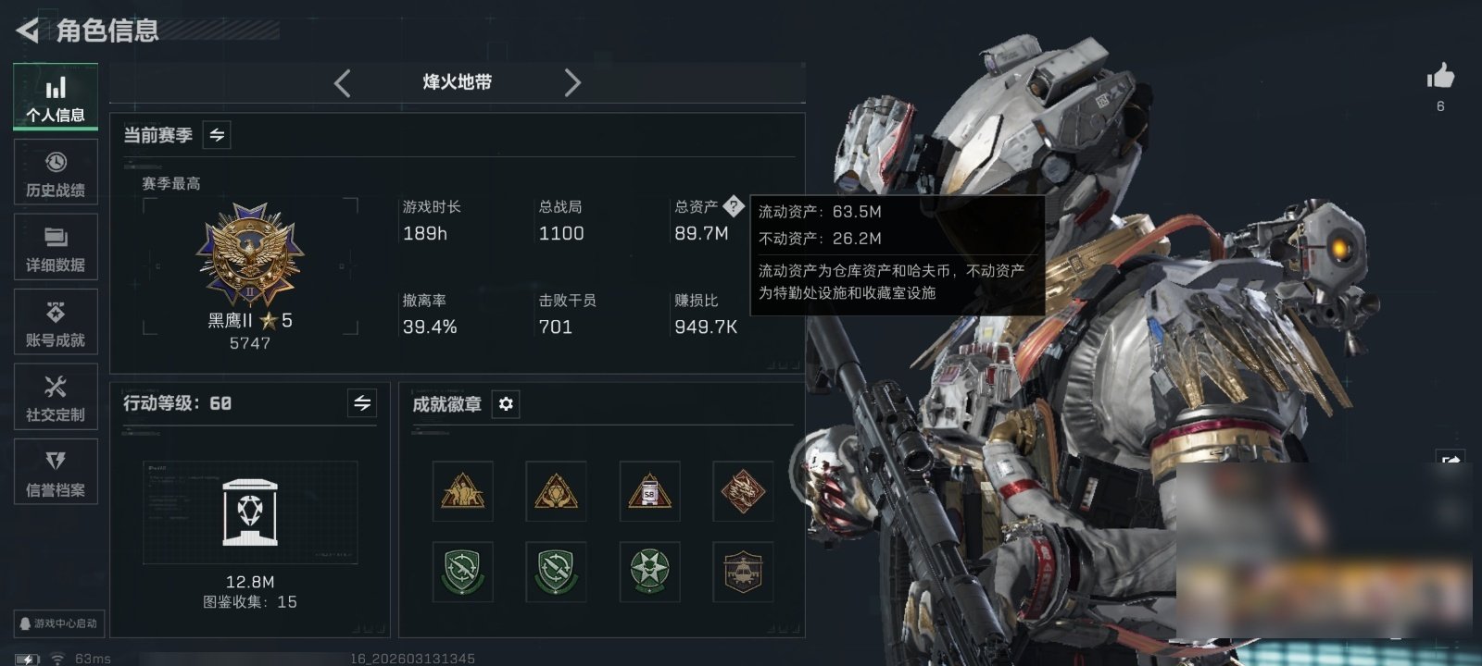1482x666 pixels.
Task: Open 成就徽章 gear settings
Action: (506, 404)
